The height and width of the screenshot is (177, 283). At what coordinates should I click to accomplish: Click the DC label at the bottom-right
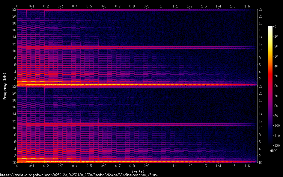pyautogui.click(x=261, y=162)
